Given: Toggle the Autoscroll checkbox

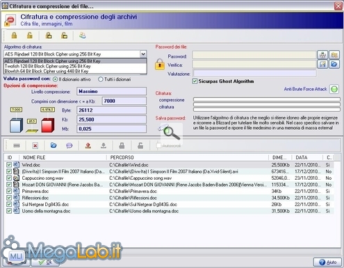Looking at the screenshot, I should 158,146.
